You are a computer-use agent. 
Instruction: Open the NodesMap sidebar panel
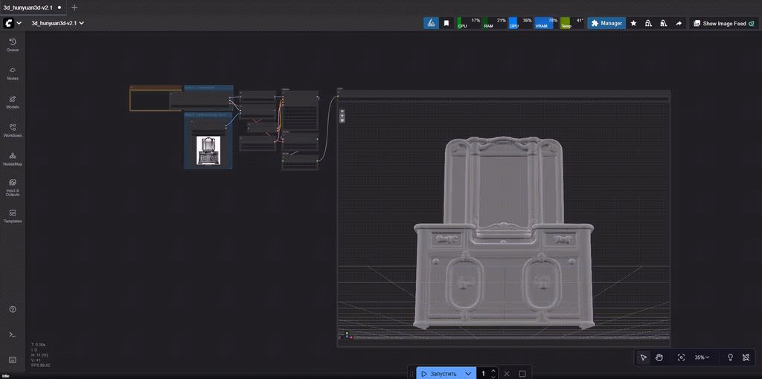pos(13,158)
